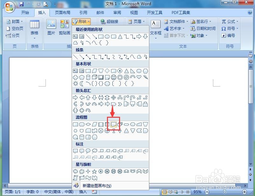255x196 pixels.
Task: Save the document via quick access icon
Action: [21, 4]
